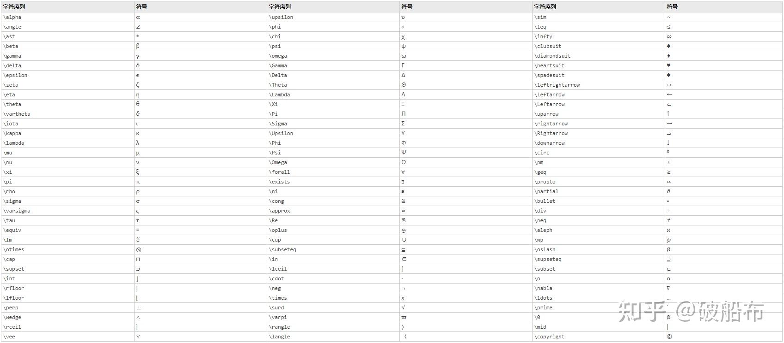This screenshot has height=343, width=784.
Task: Click the circled times ⊗ symbol
Action: [x=139, y=249]
